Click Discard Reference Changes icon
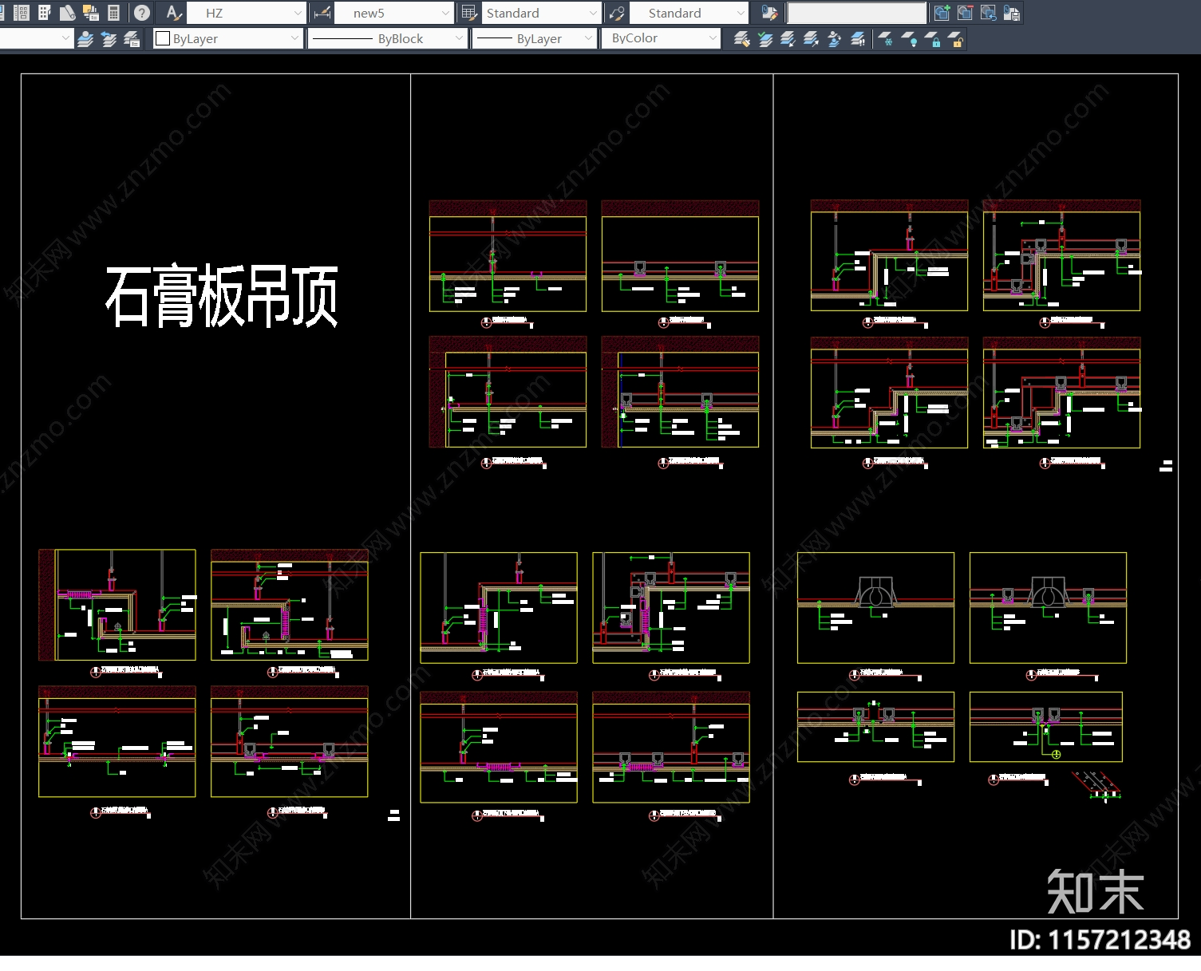The image size is (1201, 971). click(989, 13)
